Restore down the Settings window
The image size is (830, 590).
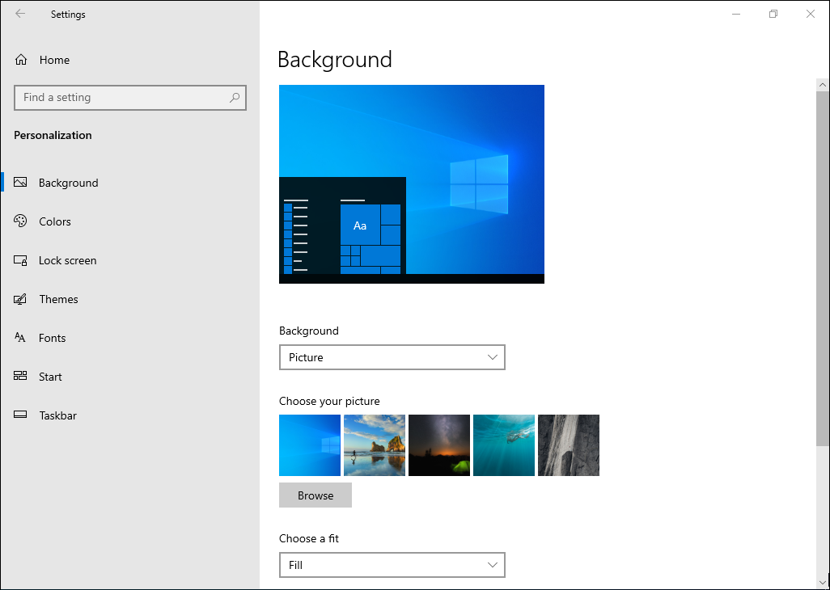pos(773,15)
